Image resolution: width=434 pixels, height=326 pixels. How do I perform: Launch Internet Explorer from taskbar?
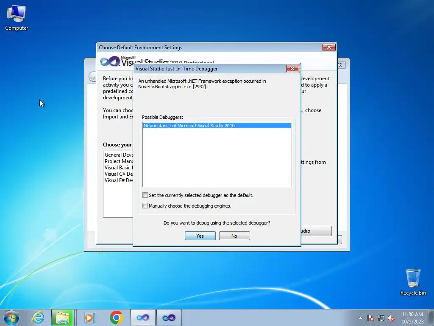(x=38, y=318)
